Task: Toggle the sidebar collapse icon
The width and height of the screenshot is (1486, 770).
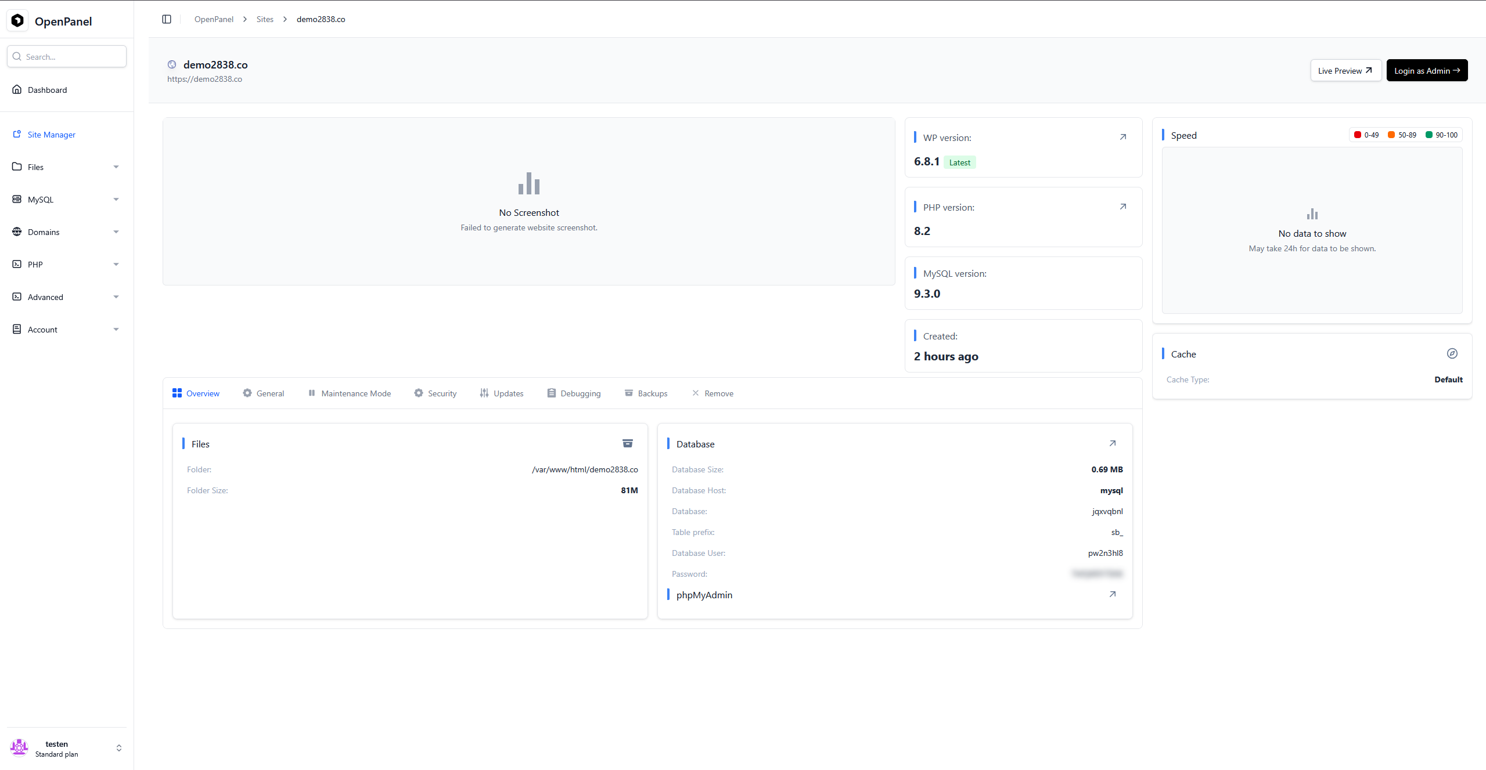Action: point(167,19)
